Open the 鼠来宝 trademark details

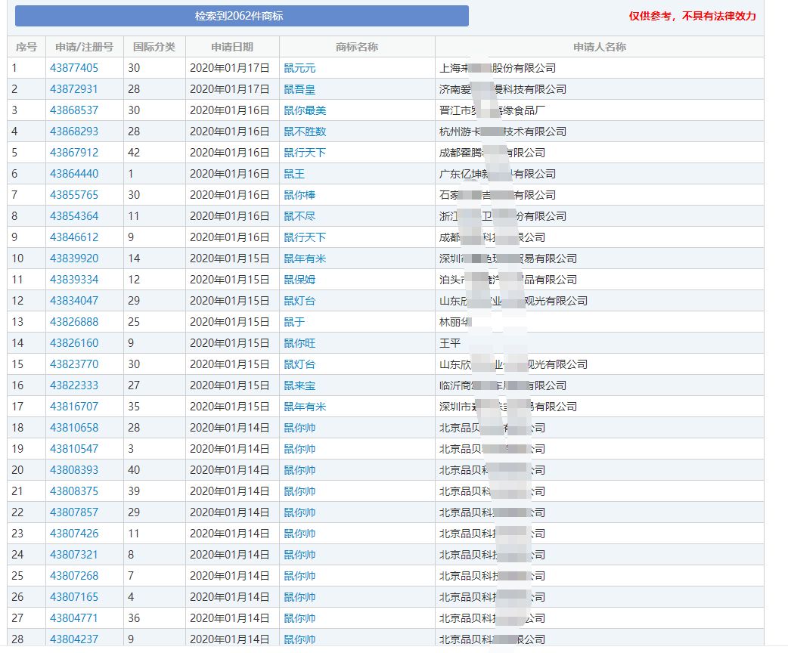[x=299, y=385]
